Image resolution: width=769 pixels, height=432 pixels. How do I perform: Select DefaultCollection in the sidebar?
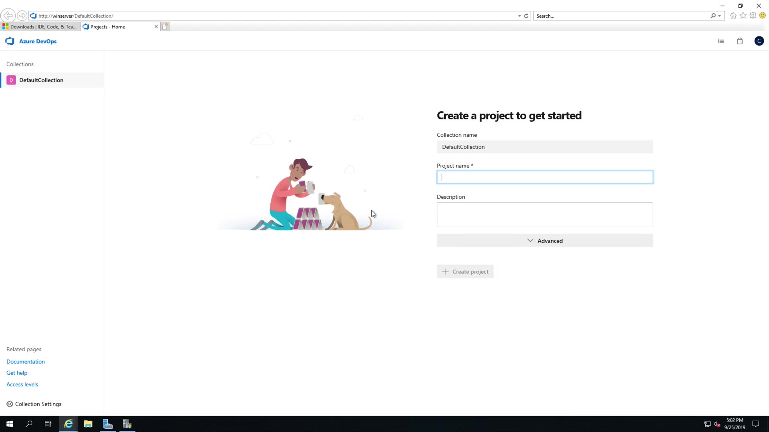pos(41,80)
